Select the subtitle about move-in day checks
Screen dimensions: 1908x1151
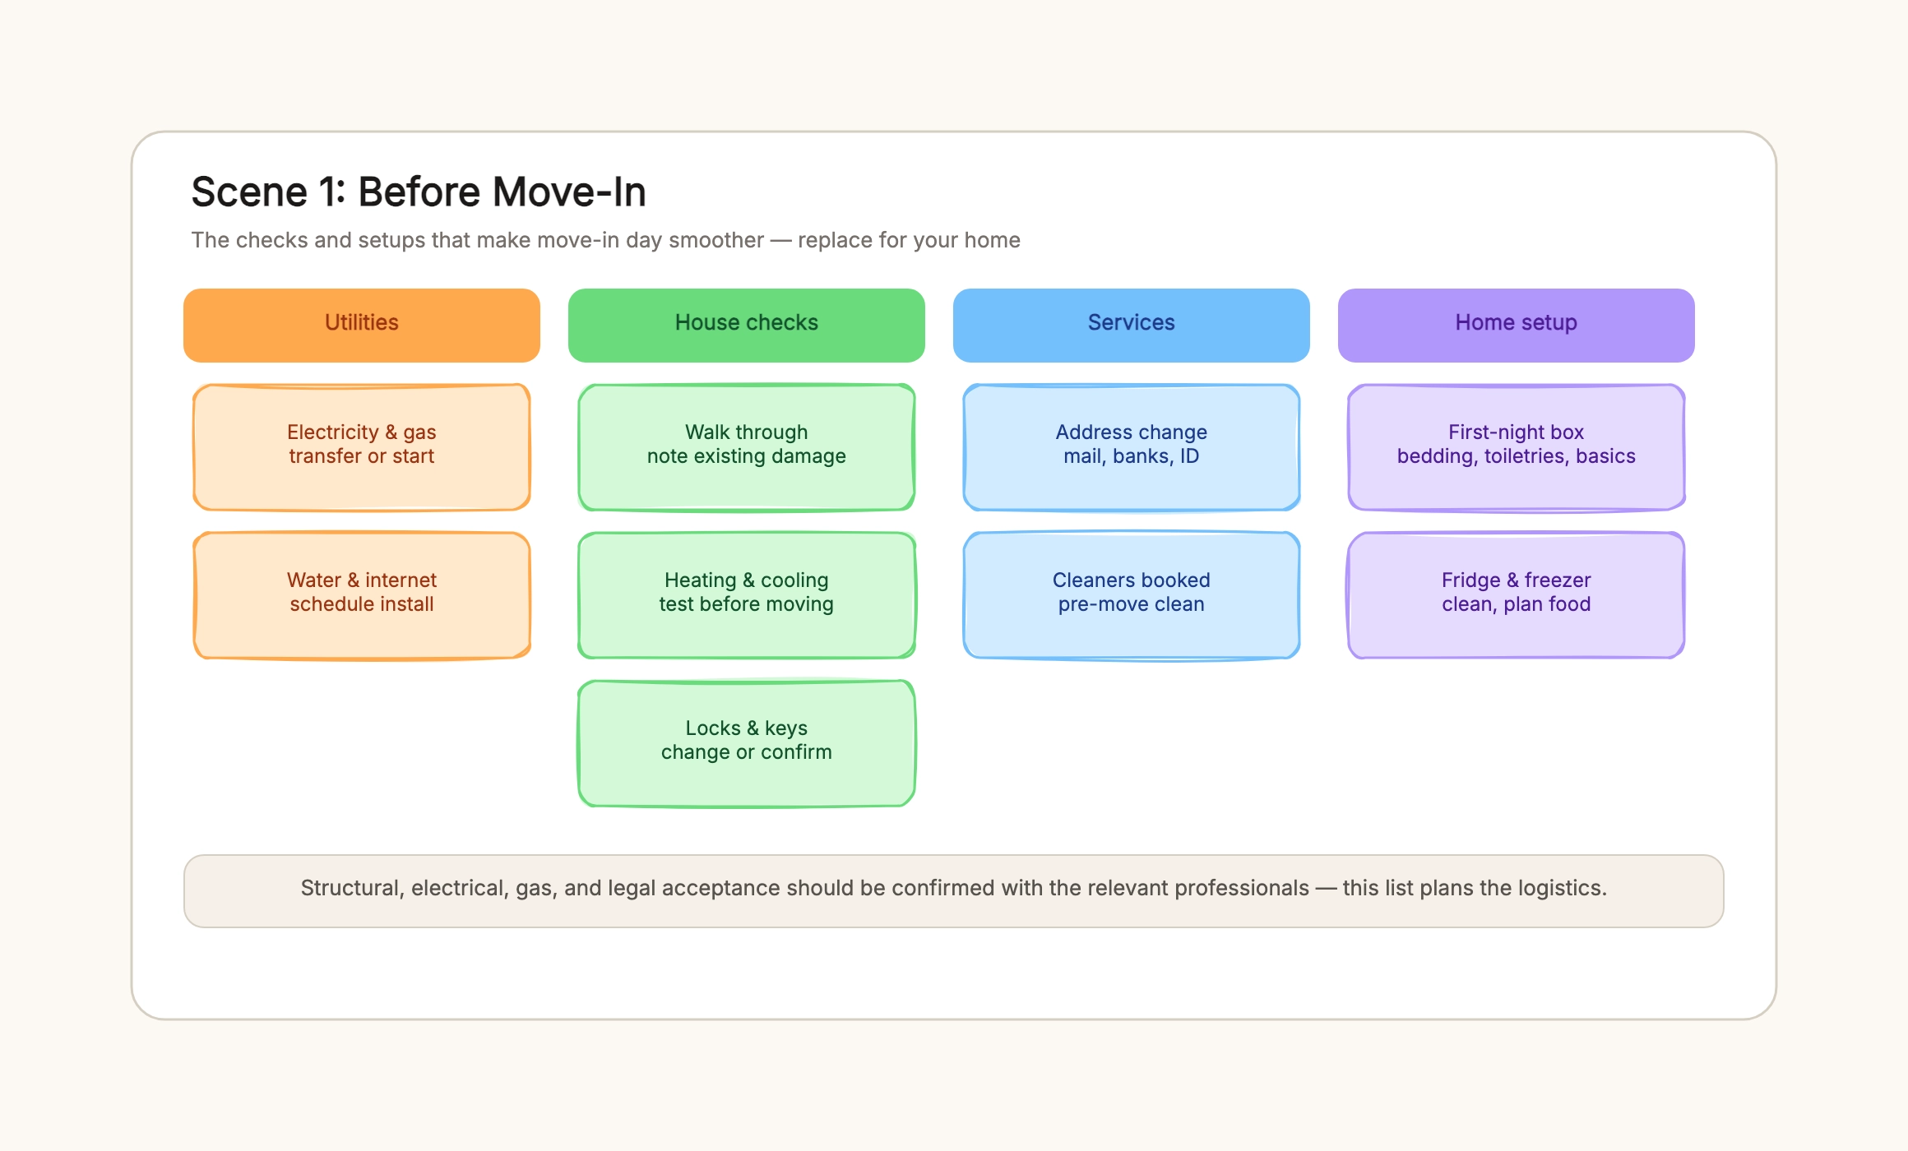[x=605, y=240]
